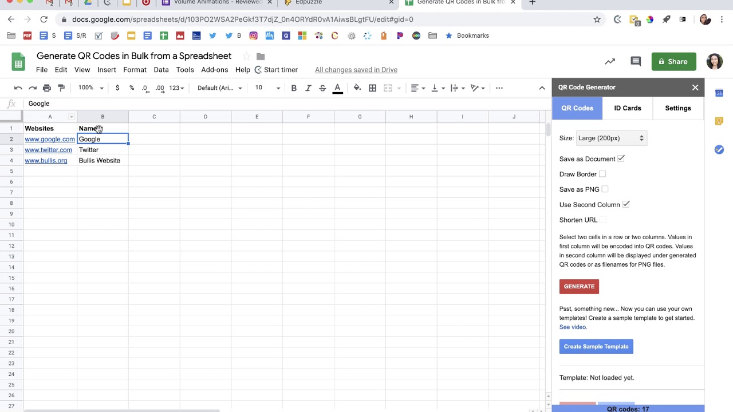Open the vertical align dropdown

438,88
